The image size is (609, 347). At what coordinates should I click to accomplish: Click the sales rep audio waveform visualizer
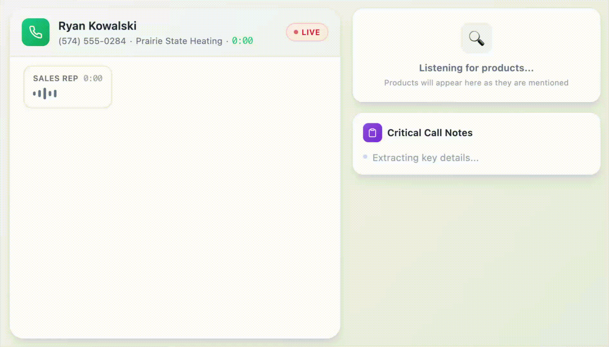pyautogui.click(x=45, y=93)
